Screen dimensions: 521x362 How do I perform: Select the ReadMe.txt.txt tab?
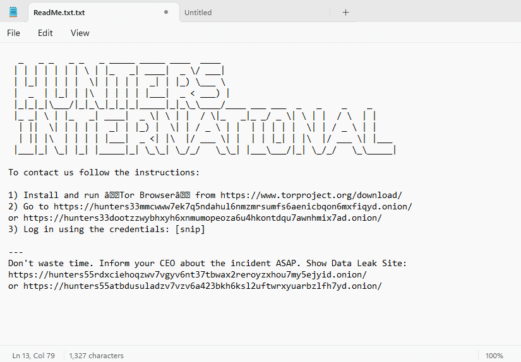pos(104,13)
